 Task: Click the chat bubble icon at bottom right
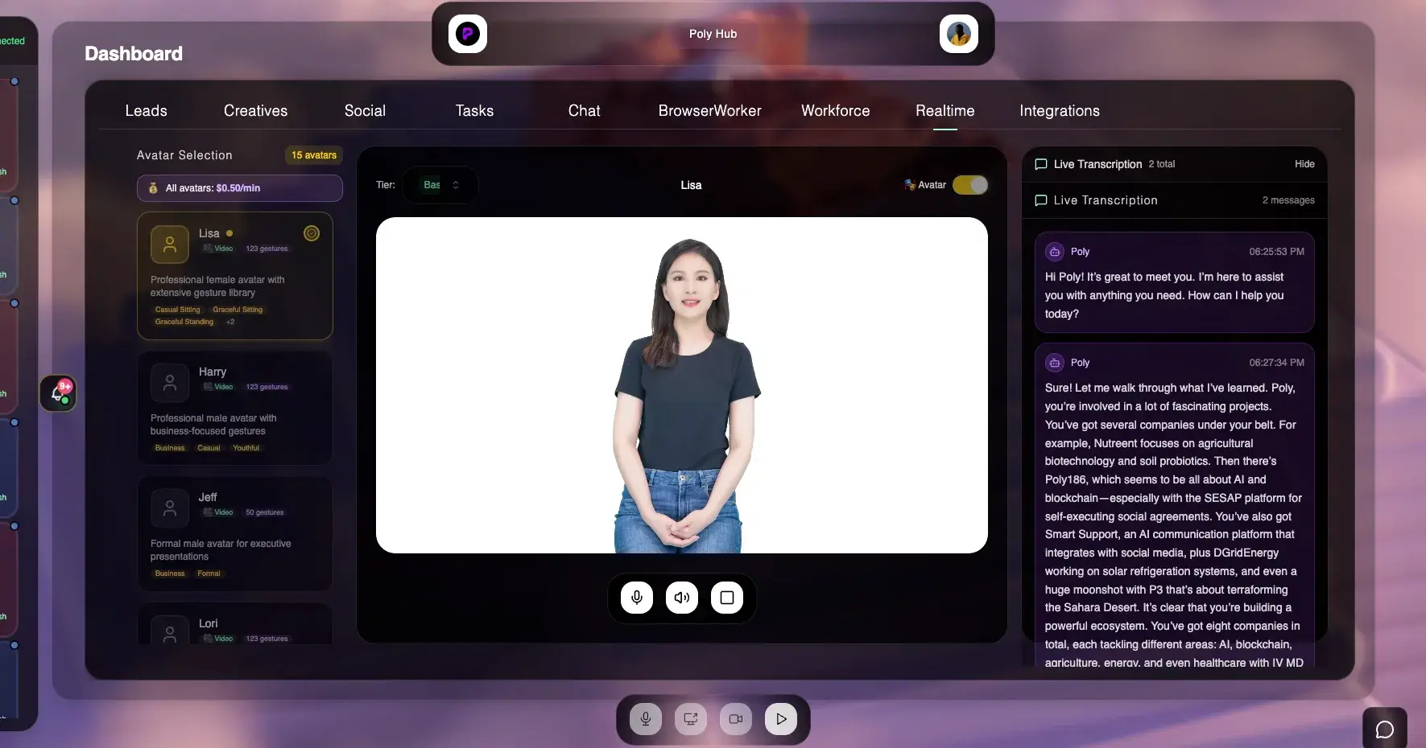(x=1384, y=729)
